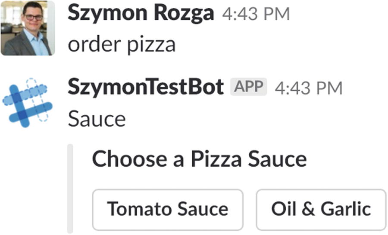This screenshot has height=235, width=388.
Task: Open the Szymon Rozga sender name
Action: 141,14
